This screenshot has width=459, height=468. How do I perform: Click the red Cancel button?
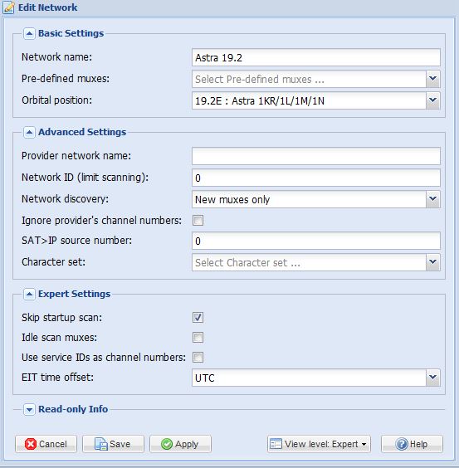(x=46, y=444)
